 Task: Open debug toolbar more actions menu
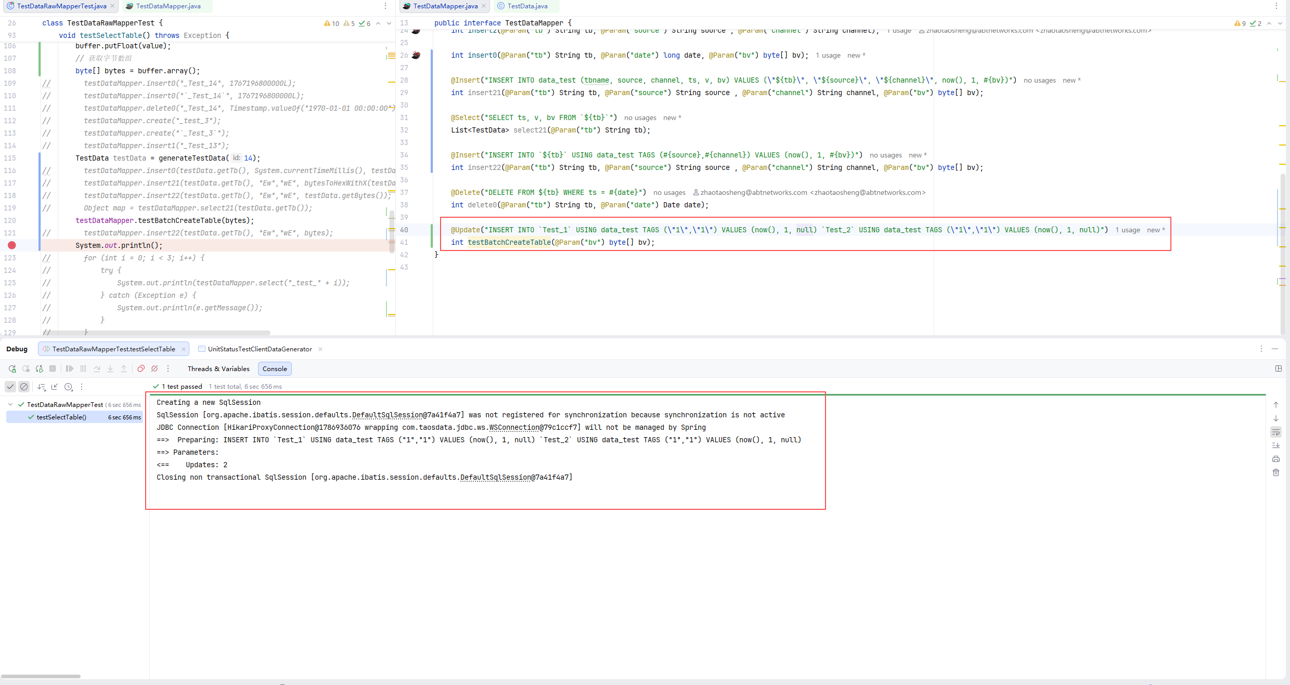click(x=168, y=368)
